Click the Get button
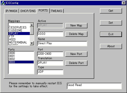The height and width of the screenshot is (93, 127). [x=111, y=11]
